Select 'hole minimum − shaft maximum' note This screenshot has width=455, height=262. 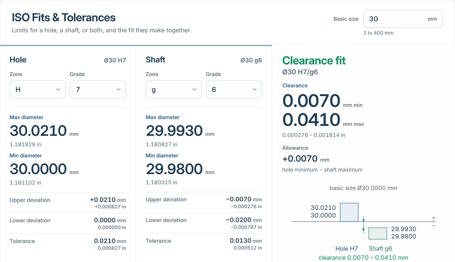coord(322,170)
